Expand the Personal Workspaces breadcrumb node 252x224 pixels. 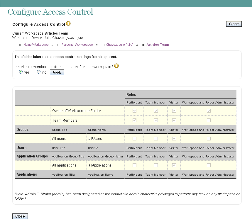[59, 45]
